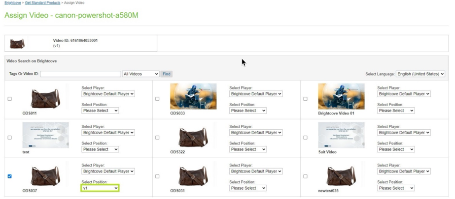The image size is (455, 199).
Task: Open Select Player dropdown for ODS033
Action: (x=255, y=94)
